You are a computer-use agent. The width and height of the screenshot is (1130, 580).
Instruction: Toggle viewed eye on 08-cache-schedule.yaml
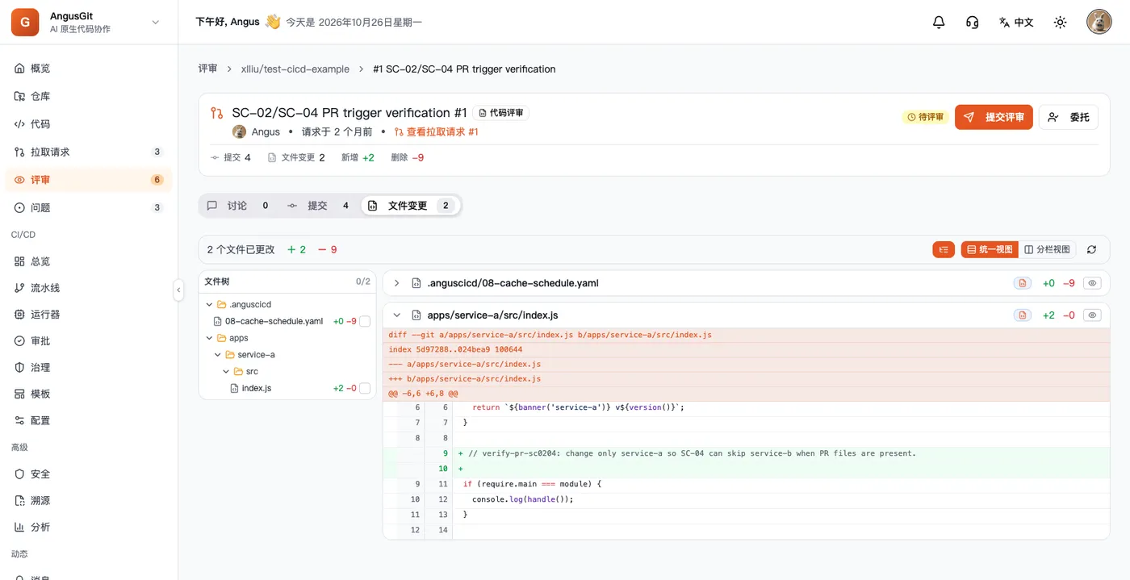[1092, 283]
